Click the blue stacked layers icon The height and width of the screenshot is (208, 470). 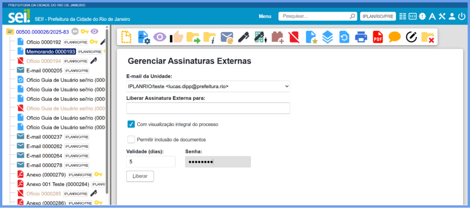(x=327, y=37)
